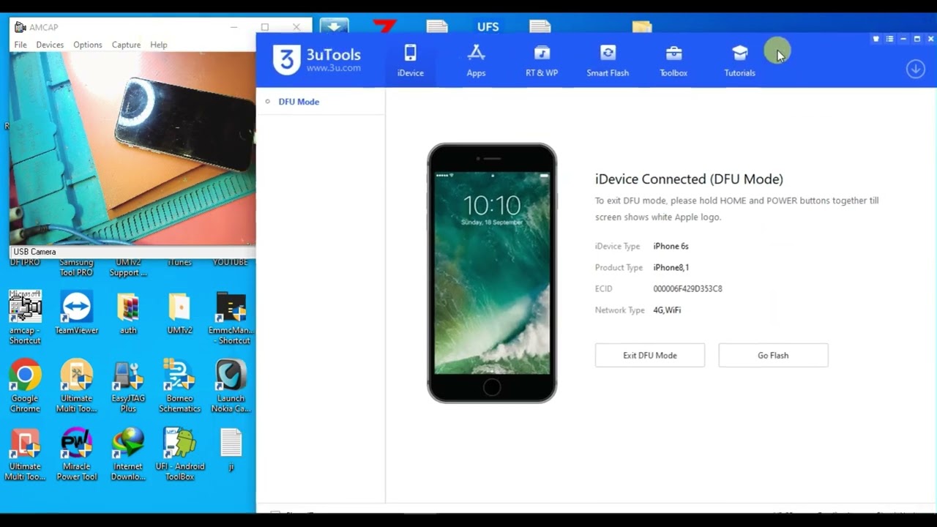
Task: Switch to the Apps section
Action: tap(476, 61)
